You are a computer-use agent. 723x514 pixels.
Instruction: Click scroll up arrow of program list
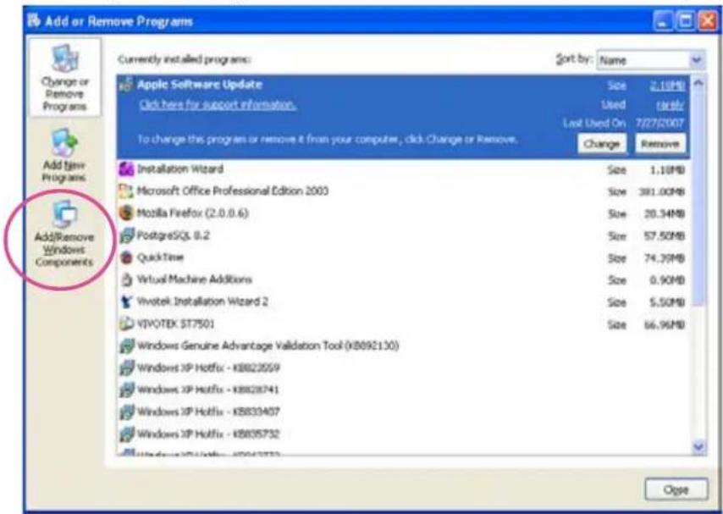click(698, 84)
